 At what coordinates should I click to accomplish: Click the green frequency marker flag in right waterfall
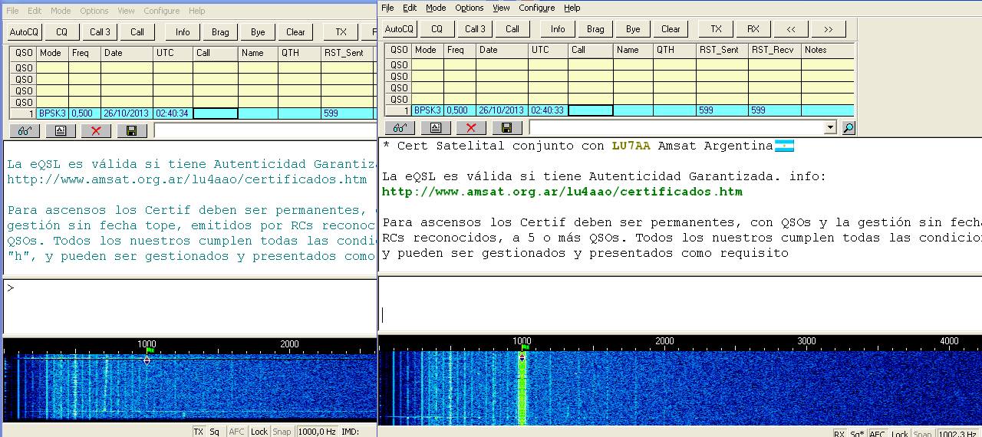click(525, 349)
